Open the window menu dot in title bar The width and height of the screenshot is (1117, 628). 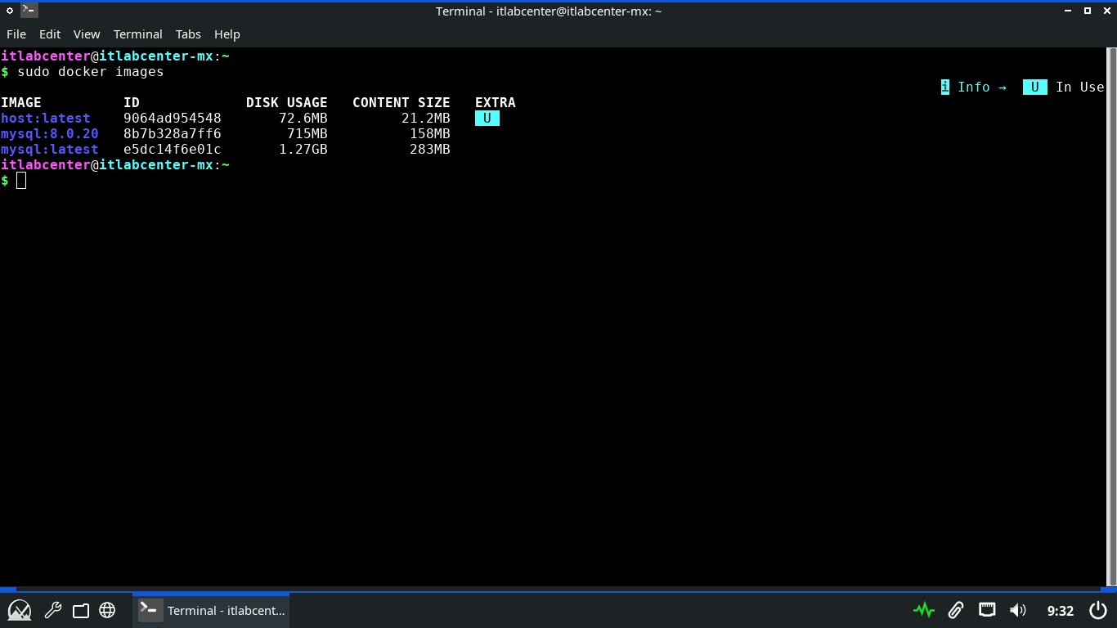click(x=10, y=11)
